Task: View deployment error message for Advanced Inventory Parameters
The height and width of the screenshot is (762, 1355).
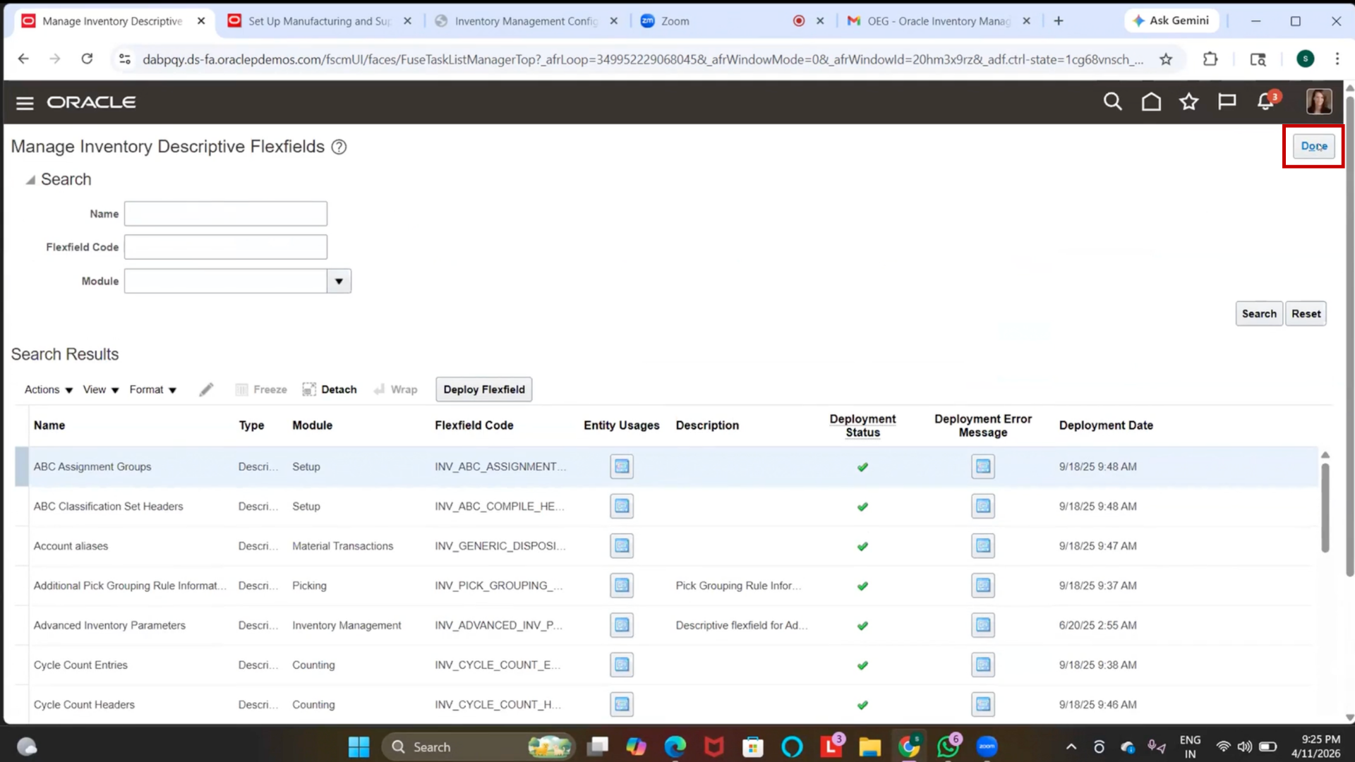Action: [x=983, y=625]
